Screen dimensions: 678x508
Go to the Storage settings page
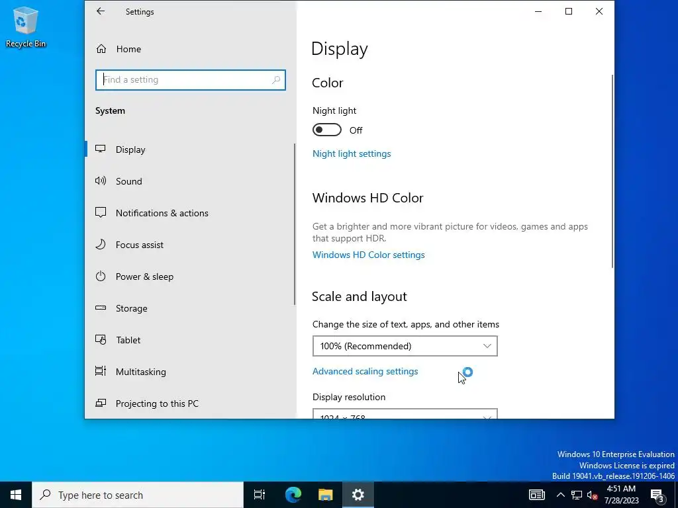[x=189, y=308]
